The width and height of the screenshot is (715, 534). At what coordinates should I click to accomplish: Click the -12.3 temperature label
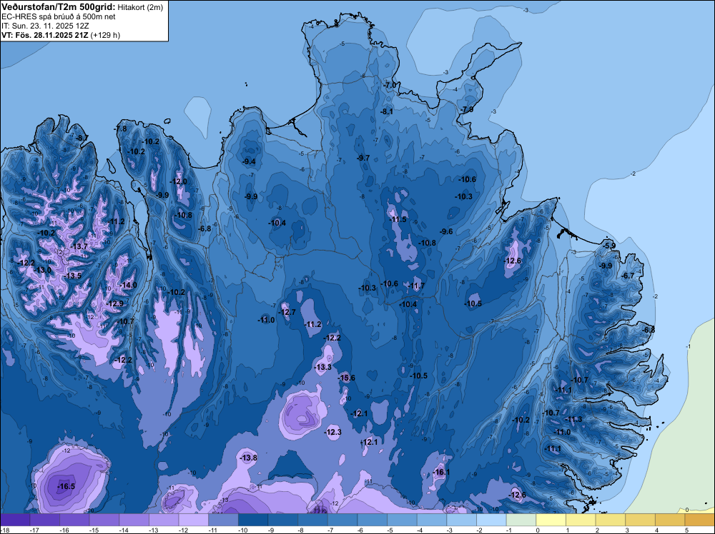tap(333, 432)
